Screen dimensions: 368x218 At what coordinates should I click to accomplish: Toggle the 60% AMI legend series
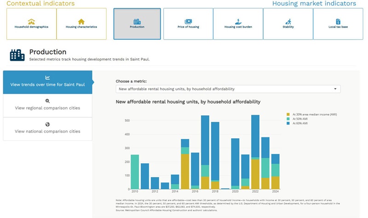point(297,123)
